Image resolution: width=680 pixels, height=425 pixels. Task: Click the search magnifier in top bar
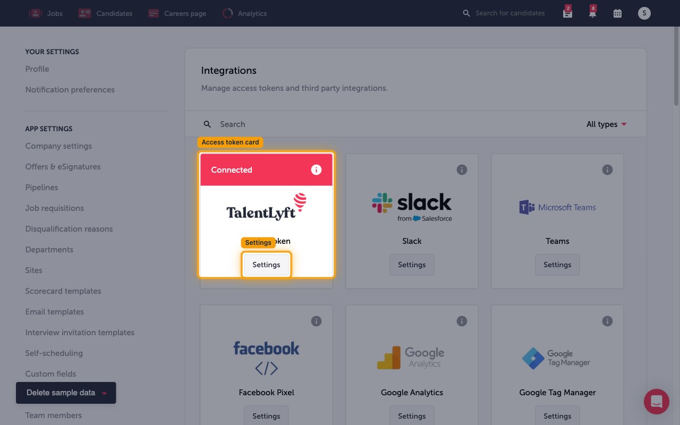[x=466, y=13]
